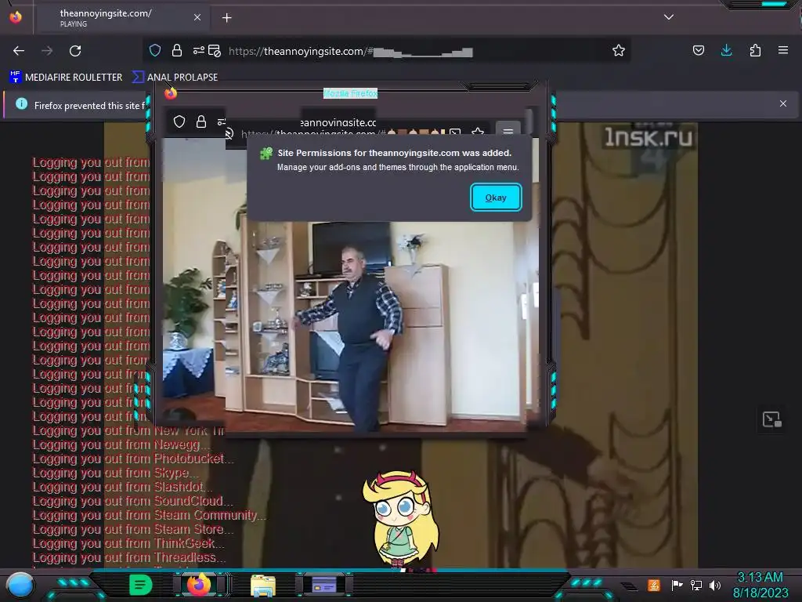802x602 pixels.
Task: Click the blocked pop-up icon in address bar
Action: pos(215,50)
